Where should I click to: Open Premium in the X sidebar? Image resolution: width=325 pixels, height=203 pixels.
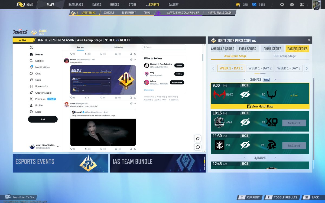coord(43,99)
